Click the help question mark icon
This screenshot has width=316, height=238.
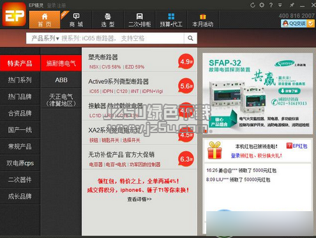[x=271, y=5]
